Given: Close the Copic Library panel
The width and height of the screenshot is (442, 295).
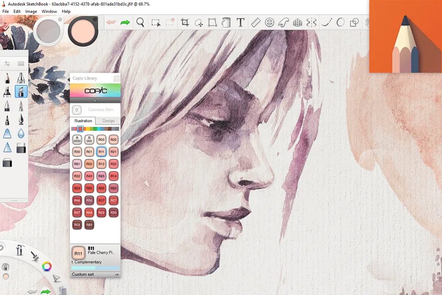Looking at the screenshot, I should point(116,78).
